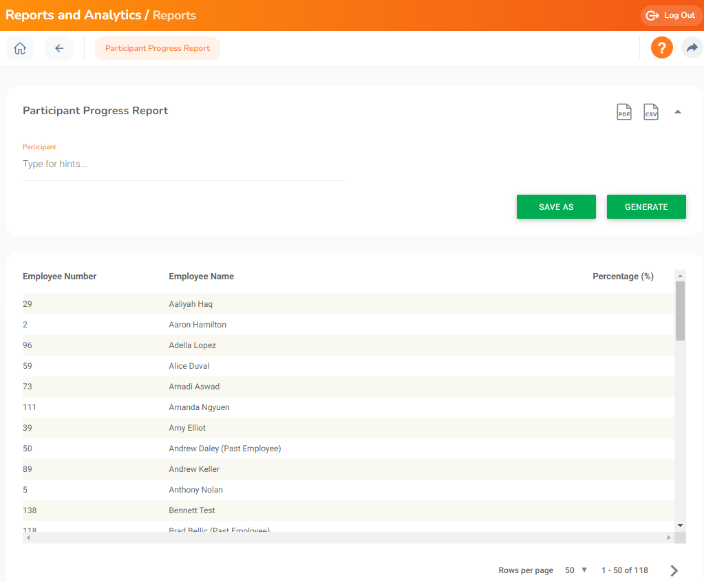The image size is (704, 582).
Task: Select the Amadi Aswad row
Action: coord(348,387)
